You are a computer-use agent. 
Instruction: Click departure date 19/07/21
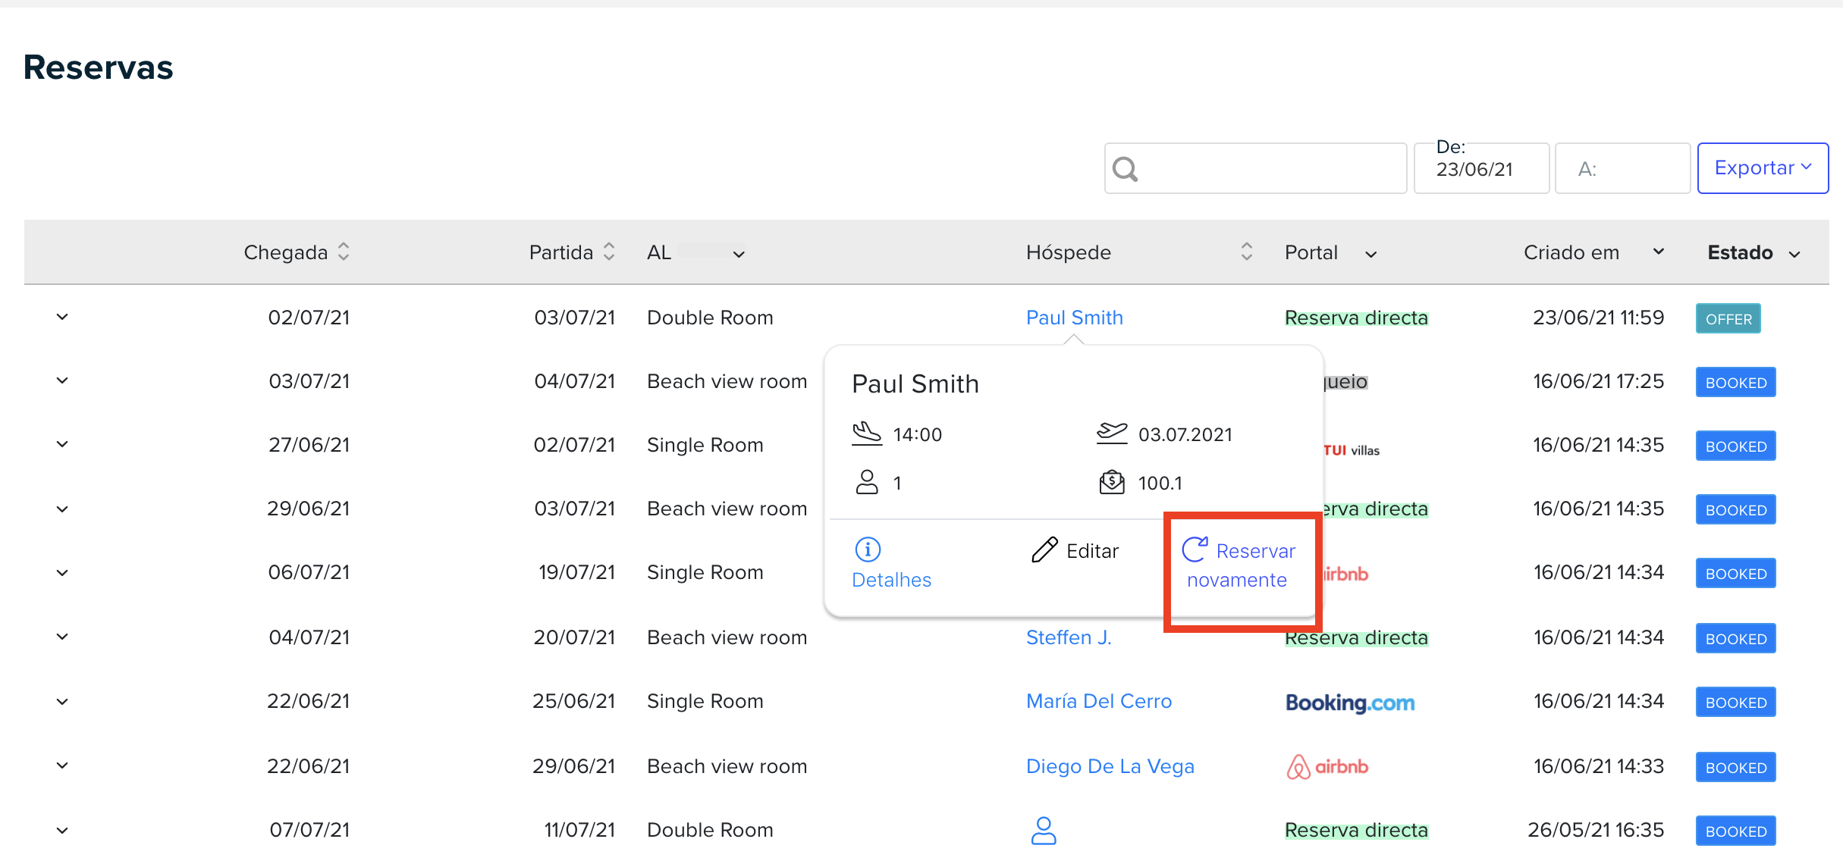click(x=576, y=572)
